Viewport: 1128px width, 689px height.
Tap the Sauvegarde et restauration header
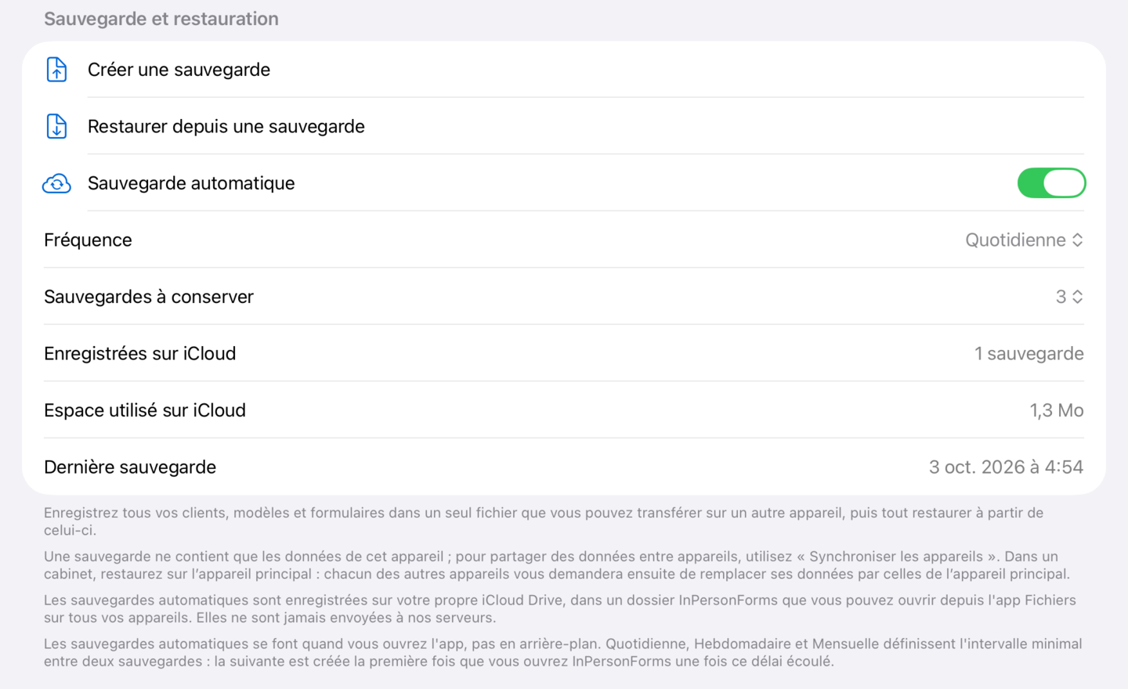[161, 19]
